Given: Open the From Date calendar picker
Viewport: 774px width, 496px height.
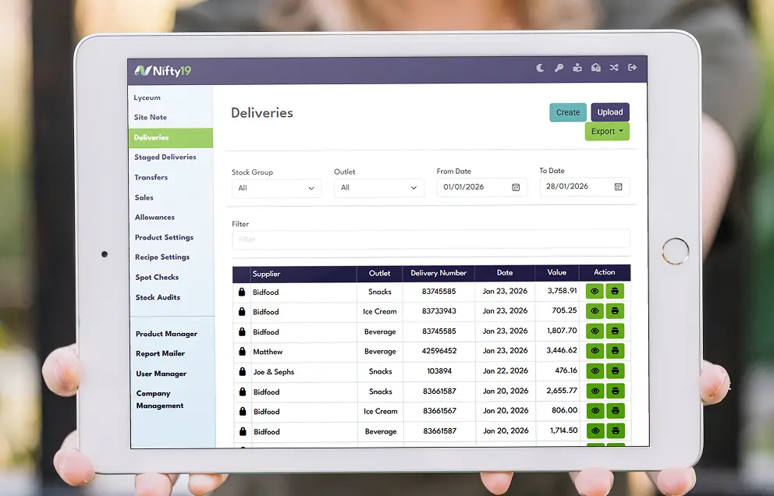Looking at the screenshot, I should 516,187.
